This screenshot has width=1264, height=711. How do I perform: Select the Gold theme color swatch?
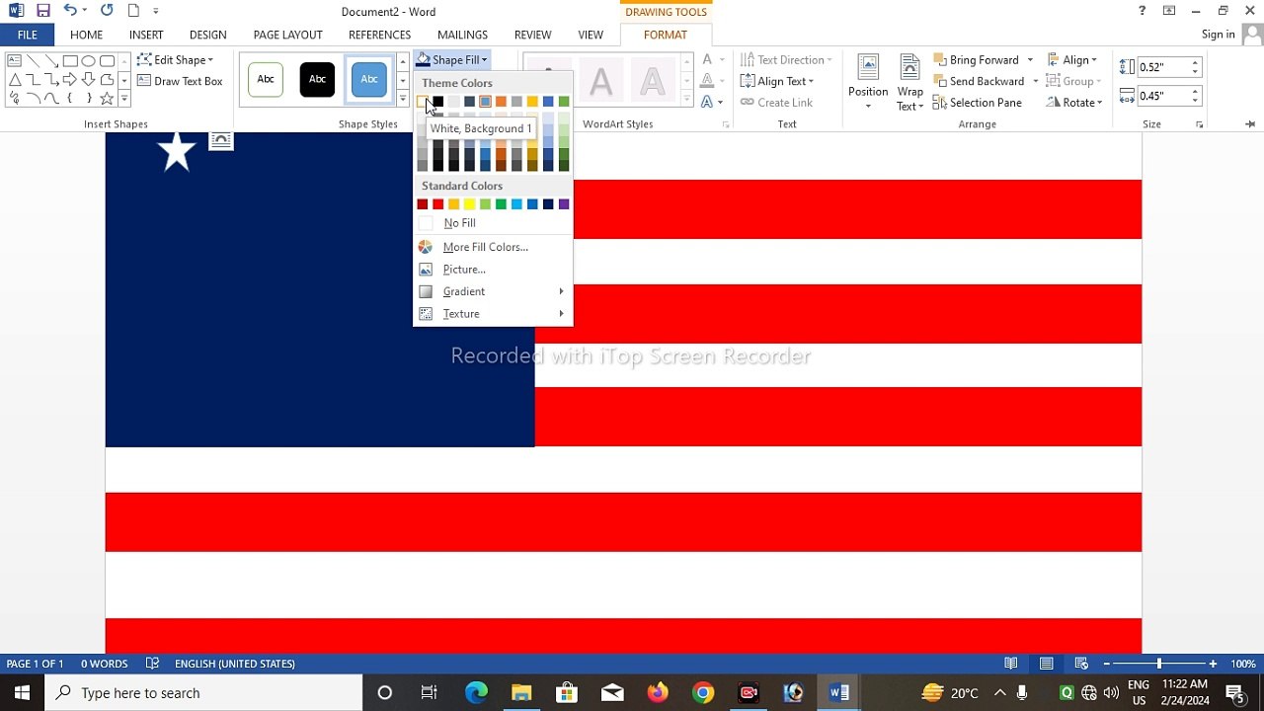[x=532, y=102]
